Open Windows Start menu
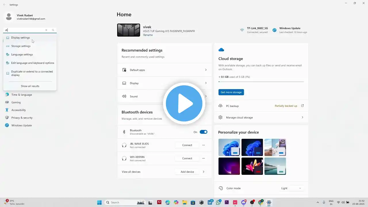Screen dimensions: 368x207 click(x=99, y=202)
